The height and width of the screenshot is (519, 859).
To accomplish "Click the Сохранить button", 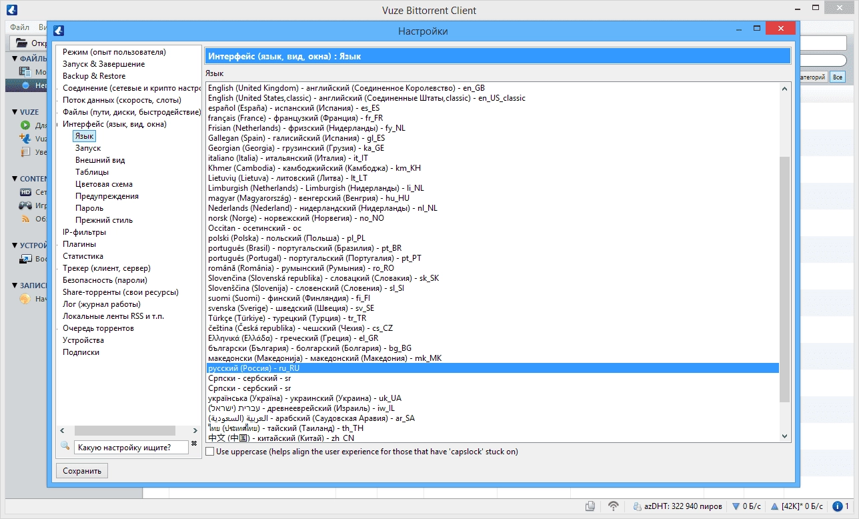I will point(82,471).
